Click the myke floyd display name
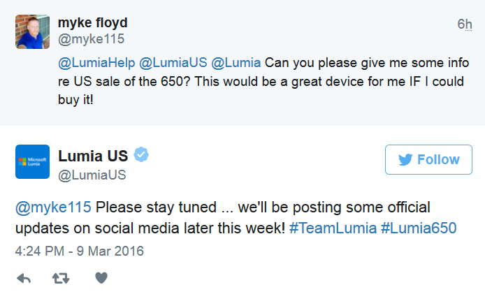The width and height of the screenshot is (485, 292). tap(96, 22)
